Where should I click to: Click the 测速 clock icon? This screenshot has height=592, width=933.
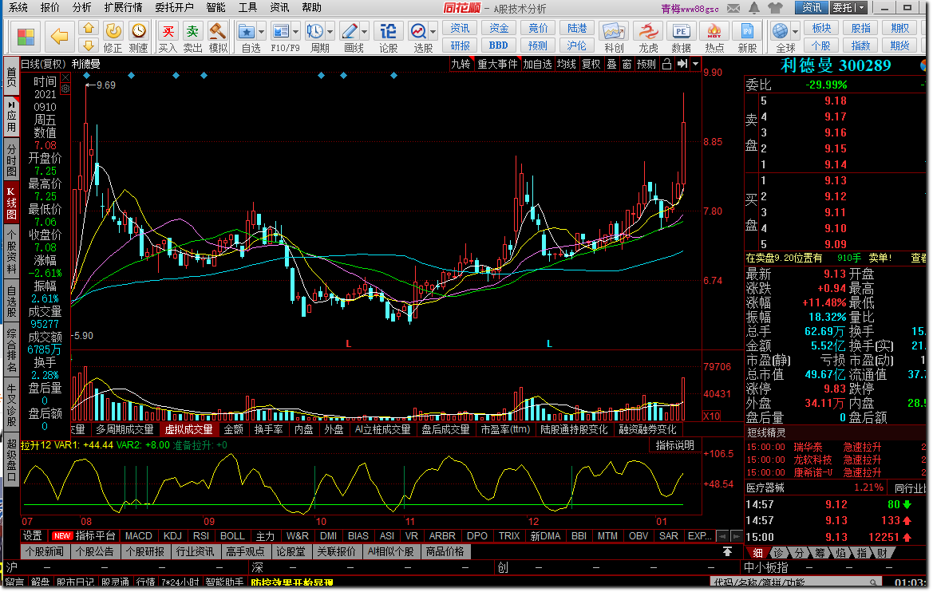click(x=138, y=31)
